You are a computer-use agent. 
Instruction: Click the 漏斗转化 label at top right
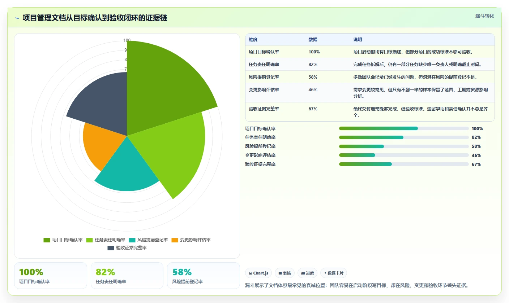coord(484,16)
